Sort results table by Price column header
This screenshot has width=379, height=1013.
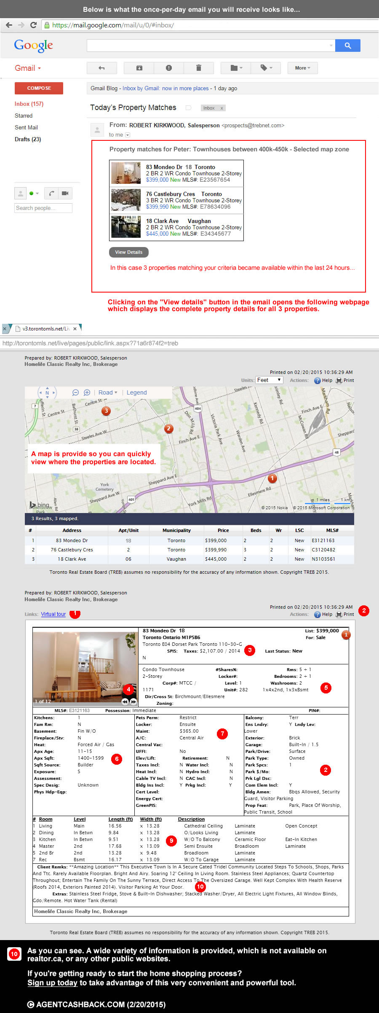point(223,530)
